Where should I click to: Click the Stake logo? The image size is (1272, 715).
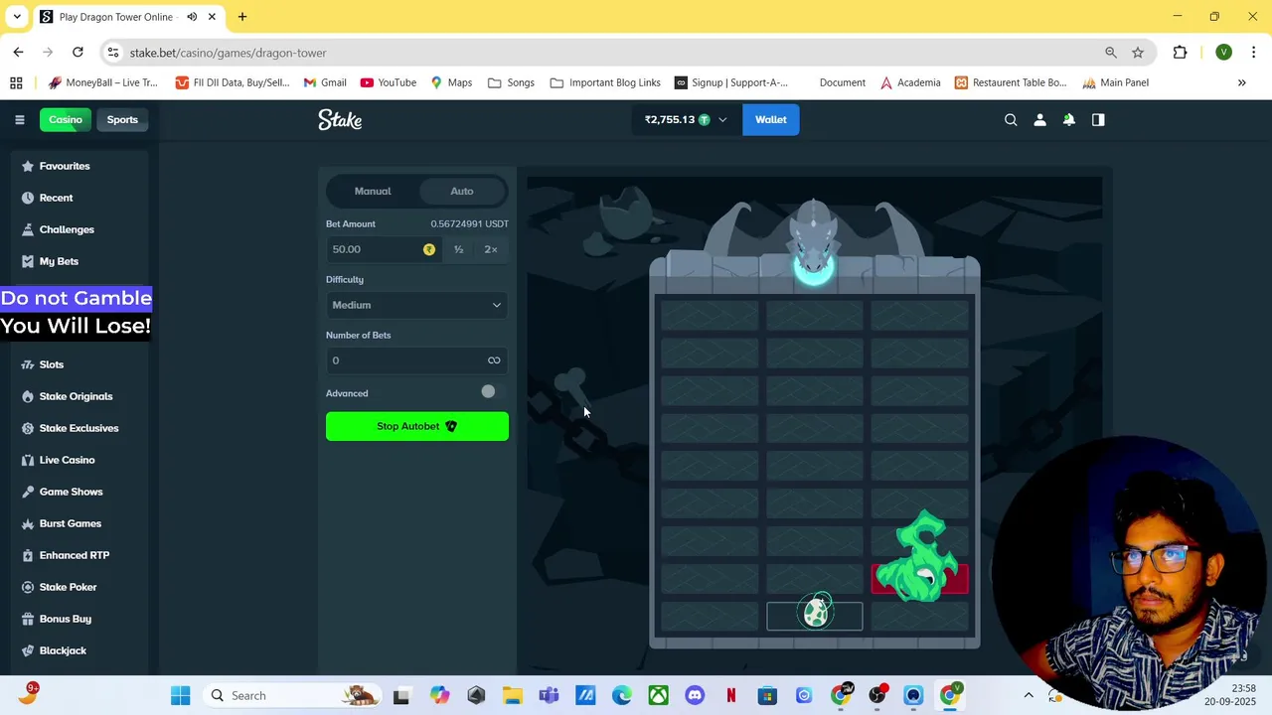[x=340, y=120]
